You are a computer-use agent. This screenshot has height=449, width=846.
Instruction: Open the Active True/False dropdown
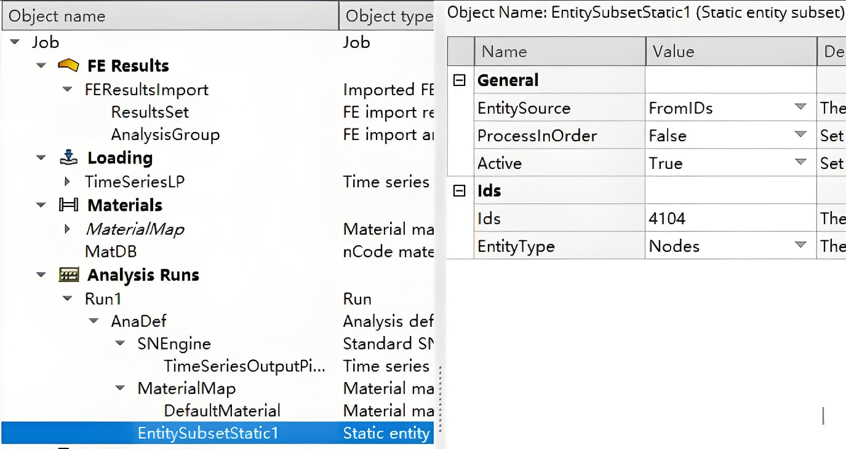[800, 163]
